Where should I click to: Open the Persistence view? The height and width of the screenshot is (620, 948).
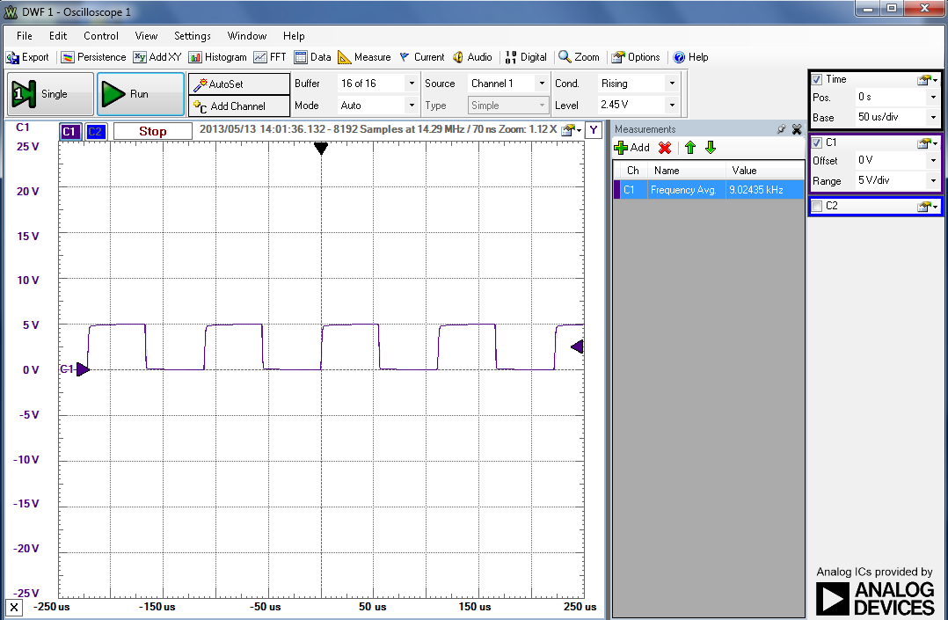coord(92,57)
